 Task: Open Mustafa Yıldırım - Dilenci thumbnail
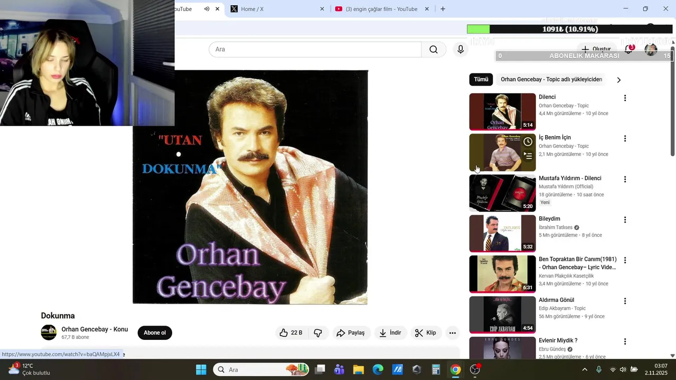click(502, 193)
